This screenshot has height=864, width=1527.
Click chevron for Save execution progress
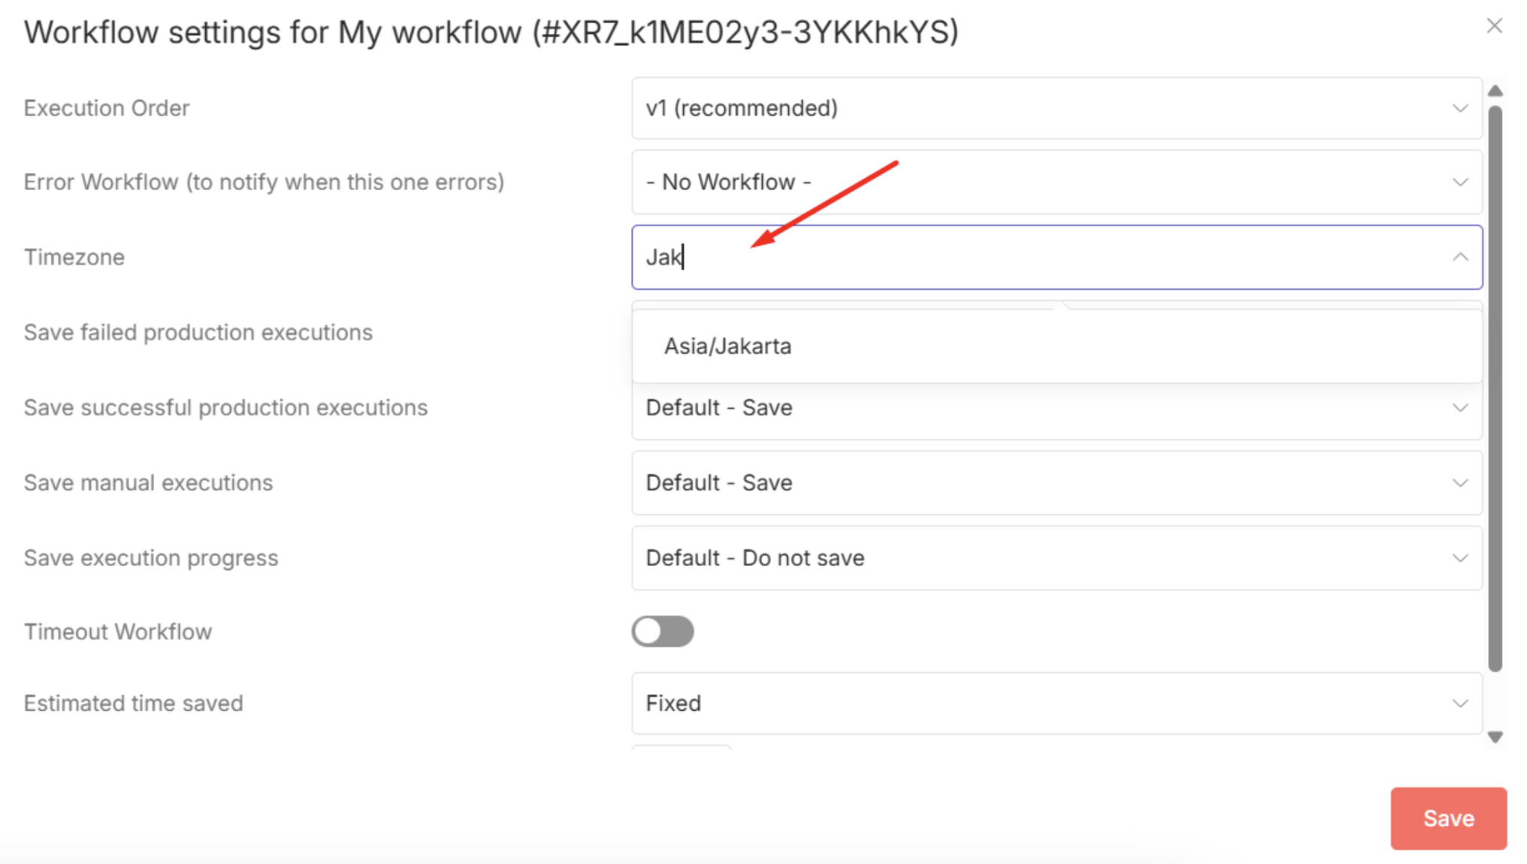(x=1459, y=558)
